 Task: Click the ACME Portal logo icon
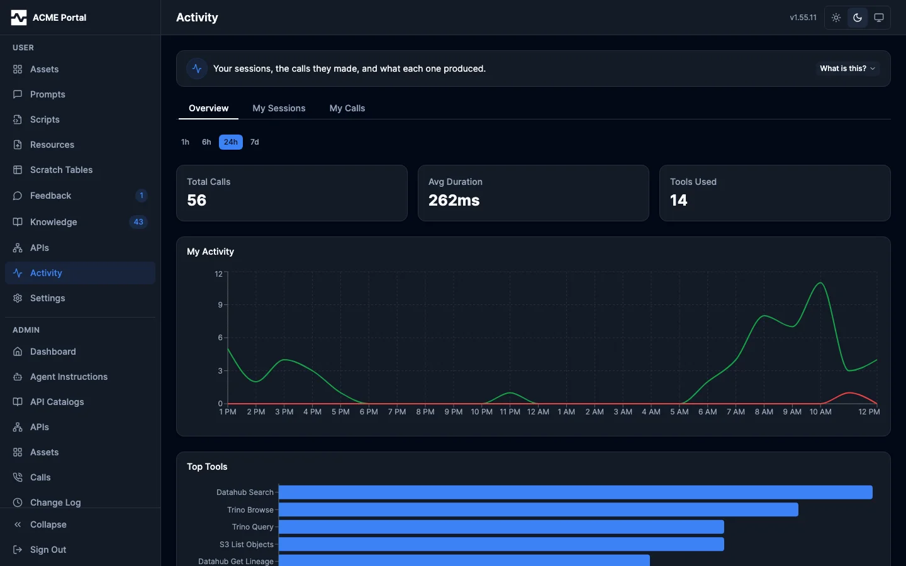click(19, 18)
